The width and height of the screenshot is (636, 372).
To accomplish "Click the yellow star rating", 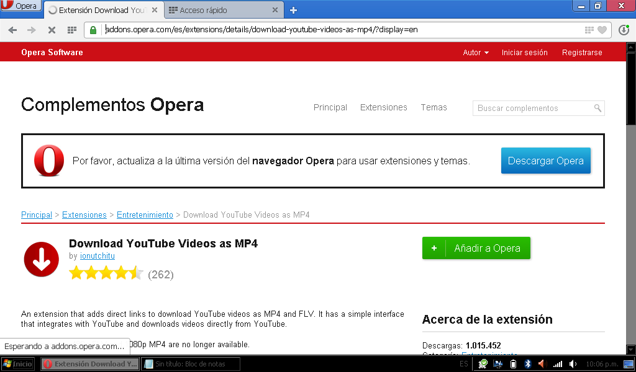I will pos(106,273).
